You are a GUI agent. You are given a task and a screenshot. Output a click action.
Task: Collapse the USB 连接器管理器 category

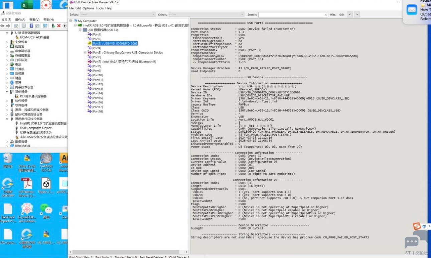click(7, 33)
